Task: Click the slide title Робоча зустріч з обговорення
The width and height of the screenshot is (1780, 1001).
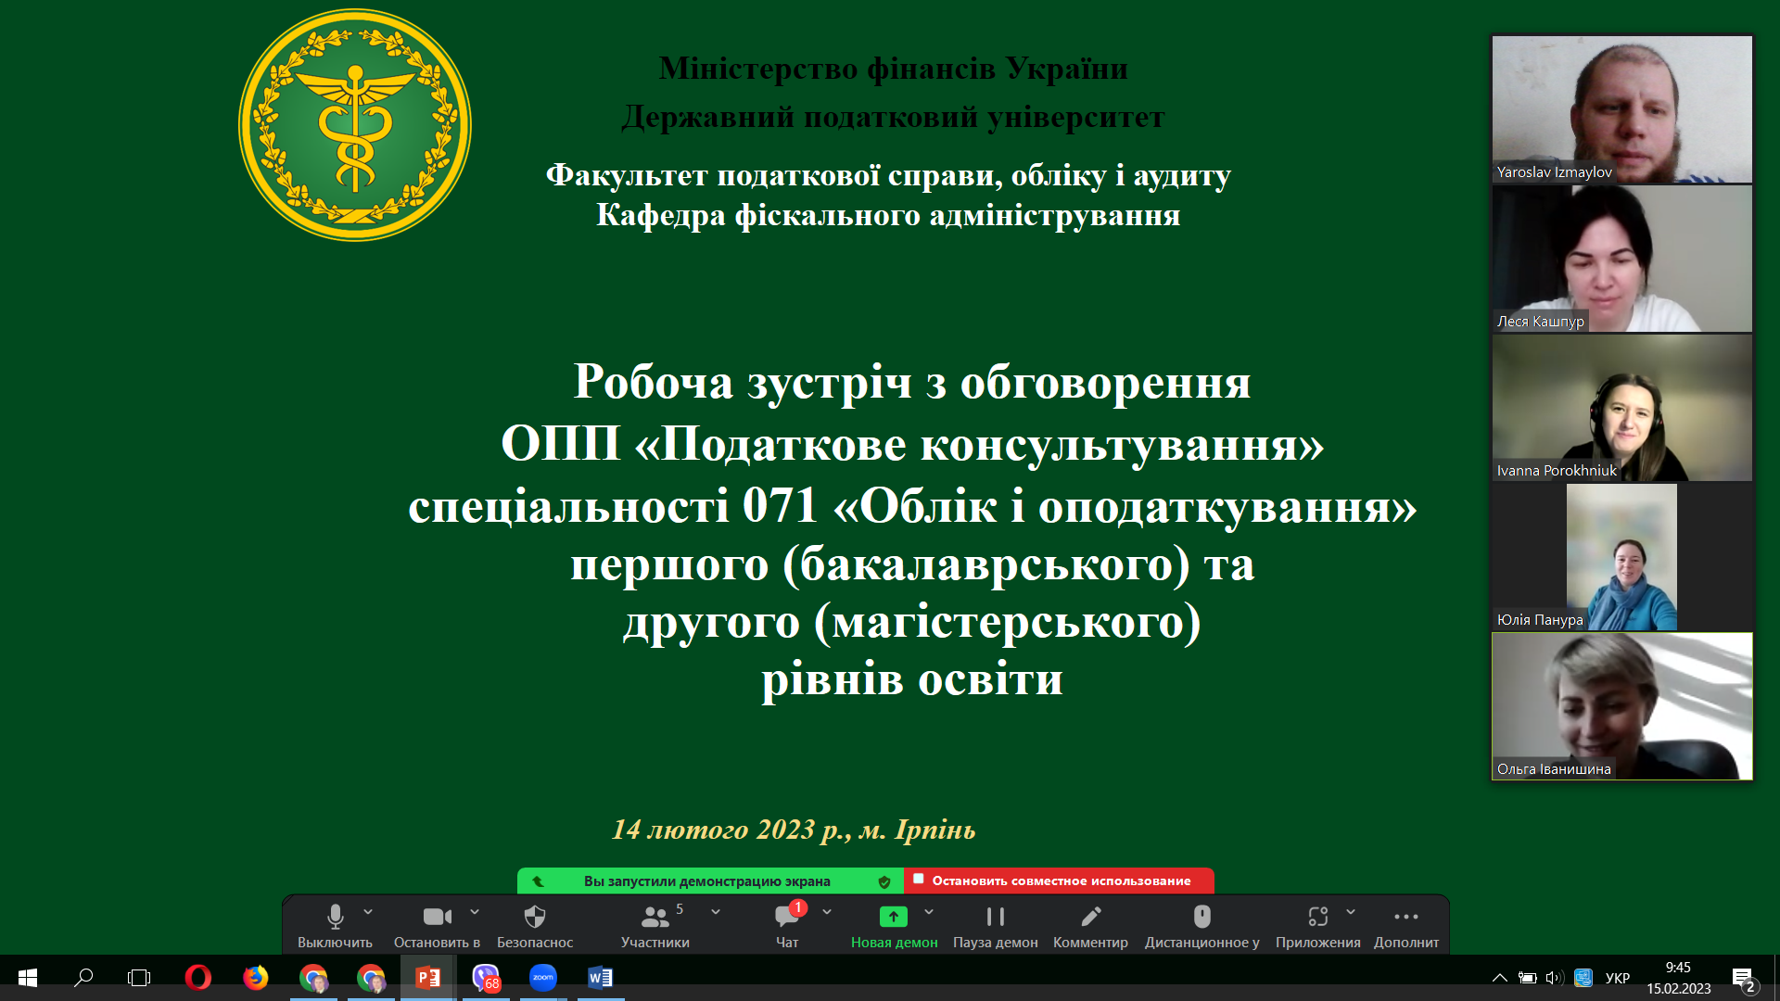Action: tap(912, 381)
